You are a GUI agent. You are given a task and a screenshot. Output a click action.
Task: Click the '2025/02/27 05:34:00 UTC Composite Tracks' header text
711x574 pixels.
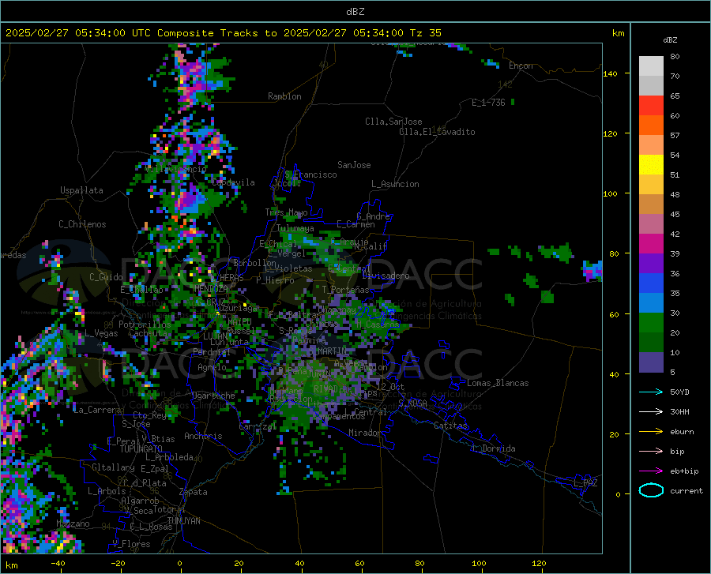point(132,33)
